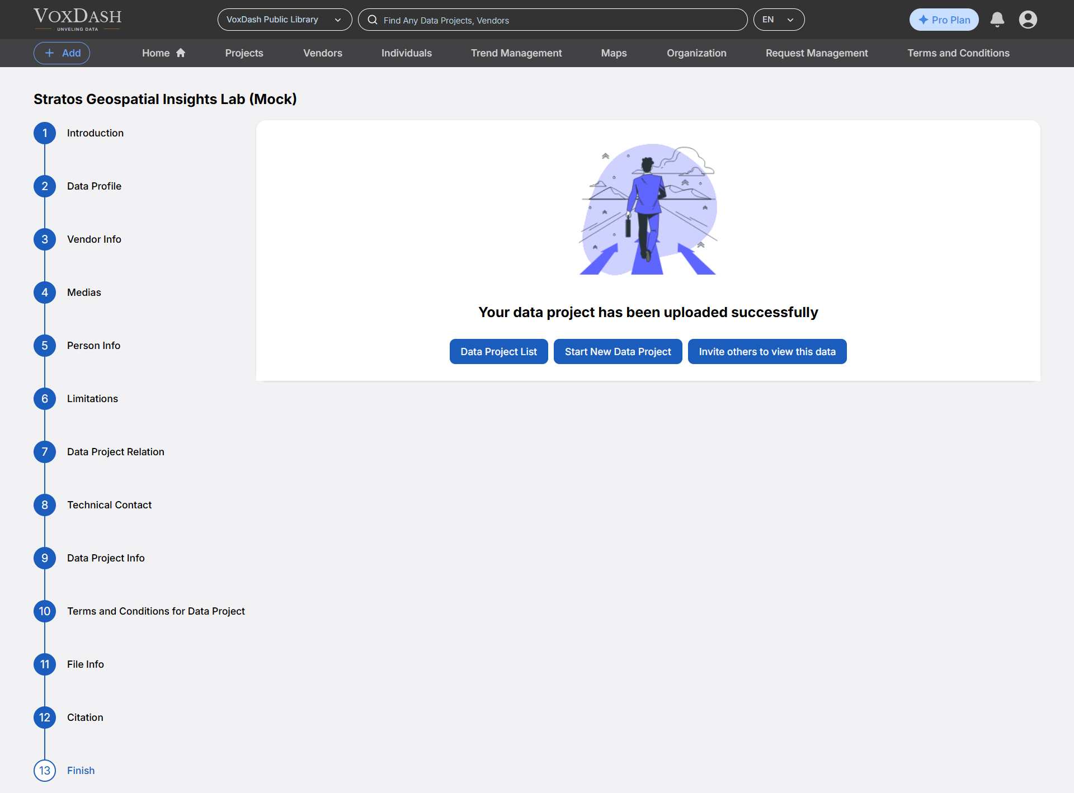Click the Data Project List button
This screenshot has width=1074, height=793.
click(498, 352)
